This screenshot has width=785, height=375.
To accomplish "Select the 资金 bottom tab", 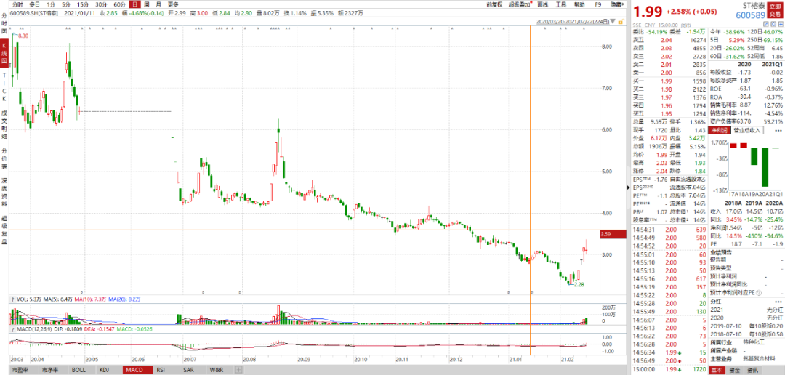I will [x=734, y=371].
